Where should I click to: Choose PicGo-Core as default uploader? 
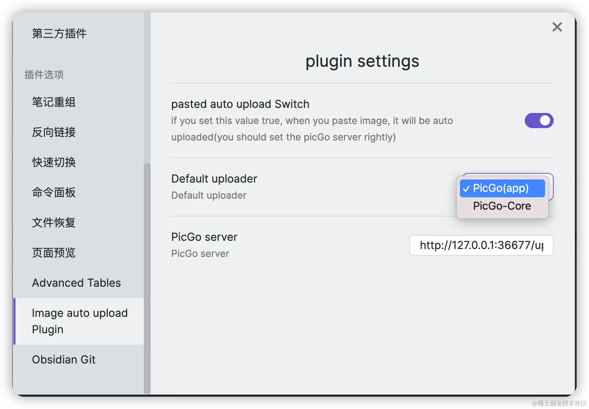(x=502, y=206)
